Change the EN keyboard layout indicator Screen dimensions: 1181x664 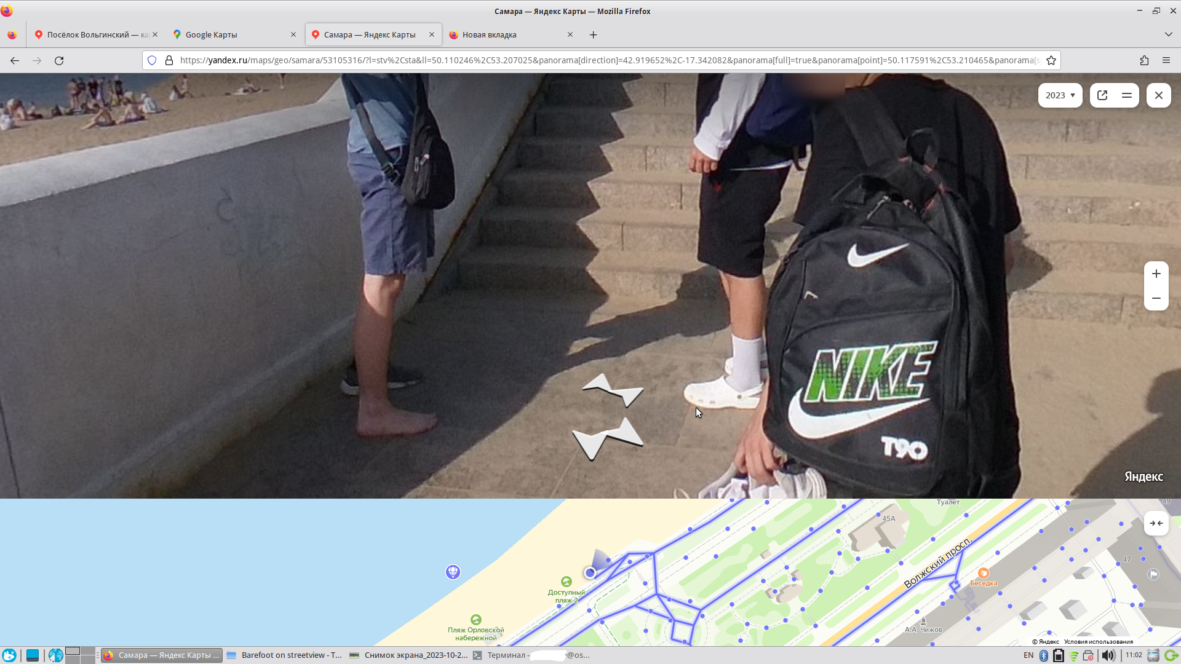1028,655
